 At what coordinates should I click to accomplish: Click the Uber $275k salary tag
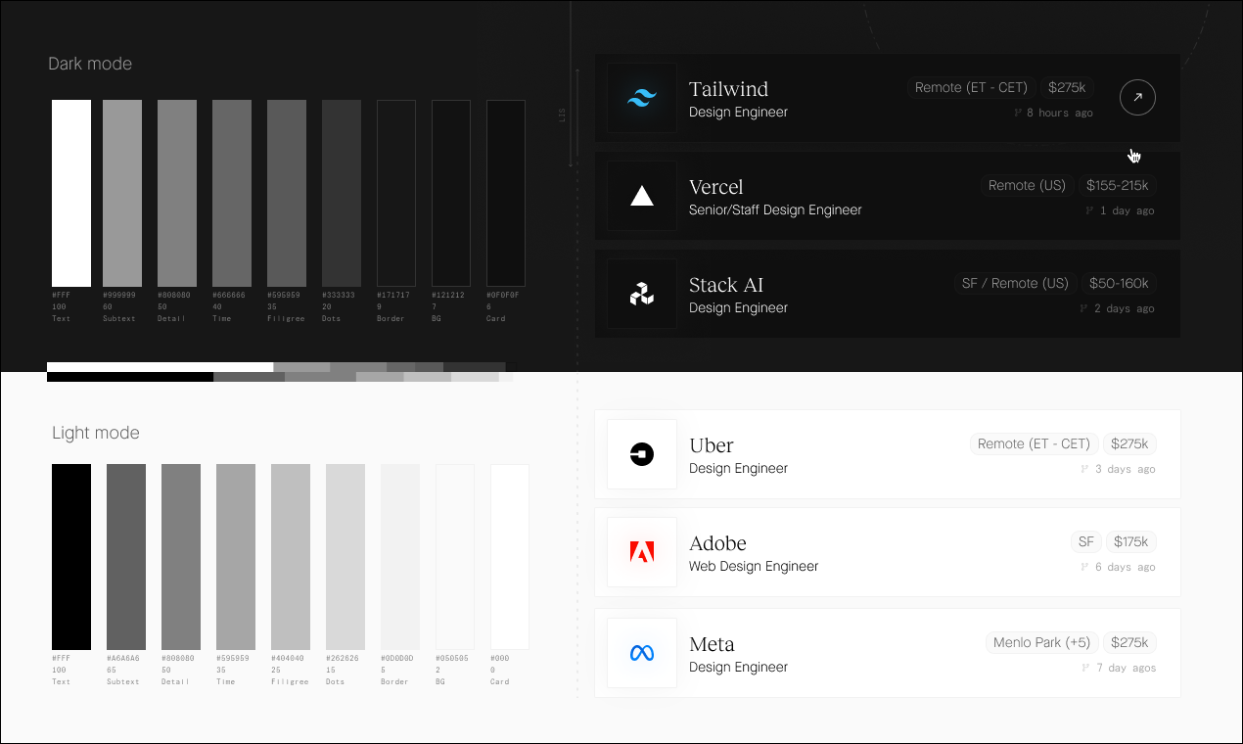(x=1129, y=443)
